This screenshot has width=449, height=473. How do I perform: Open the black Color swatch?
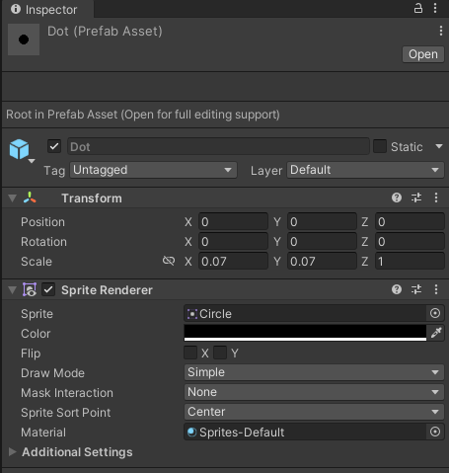point(305,333)
